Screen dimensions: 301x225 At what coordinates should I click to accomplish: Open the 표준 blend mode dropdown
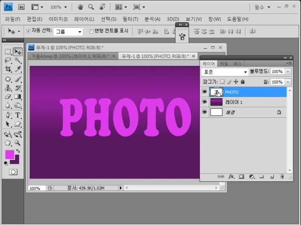click(x=225, y=72)
